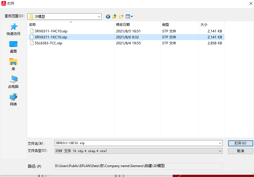Open the View menu icon
The height and width of the screenshot is (177, 254).
(x=129, y=17)
